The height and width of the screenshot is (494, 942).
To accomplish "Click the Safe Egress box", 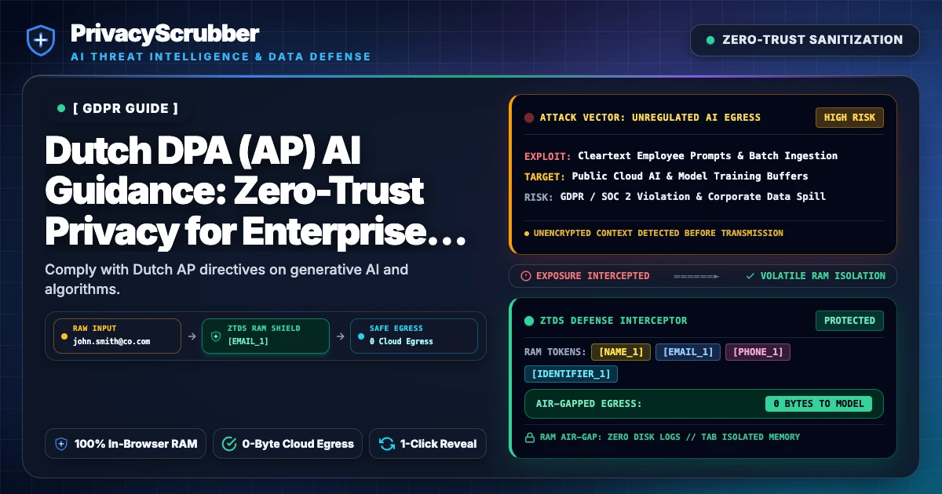I will tap(413, 336).
